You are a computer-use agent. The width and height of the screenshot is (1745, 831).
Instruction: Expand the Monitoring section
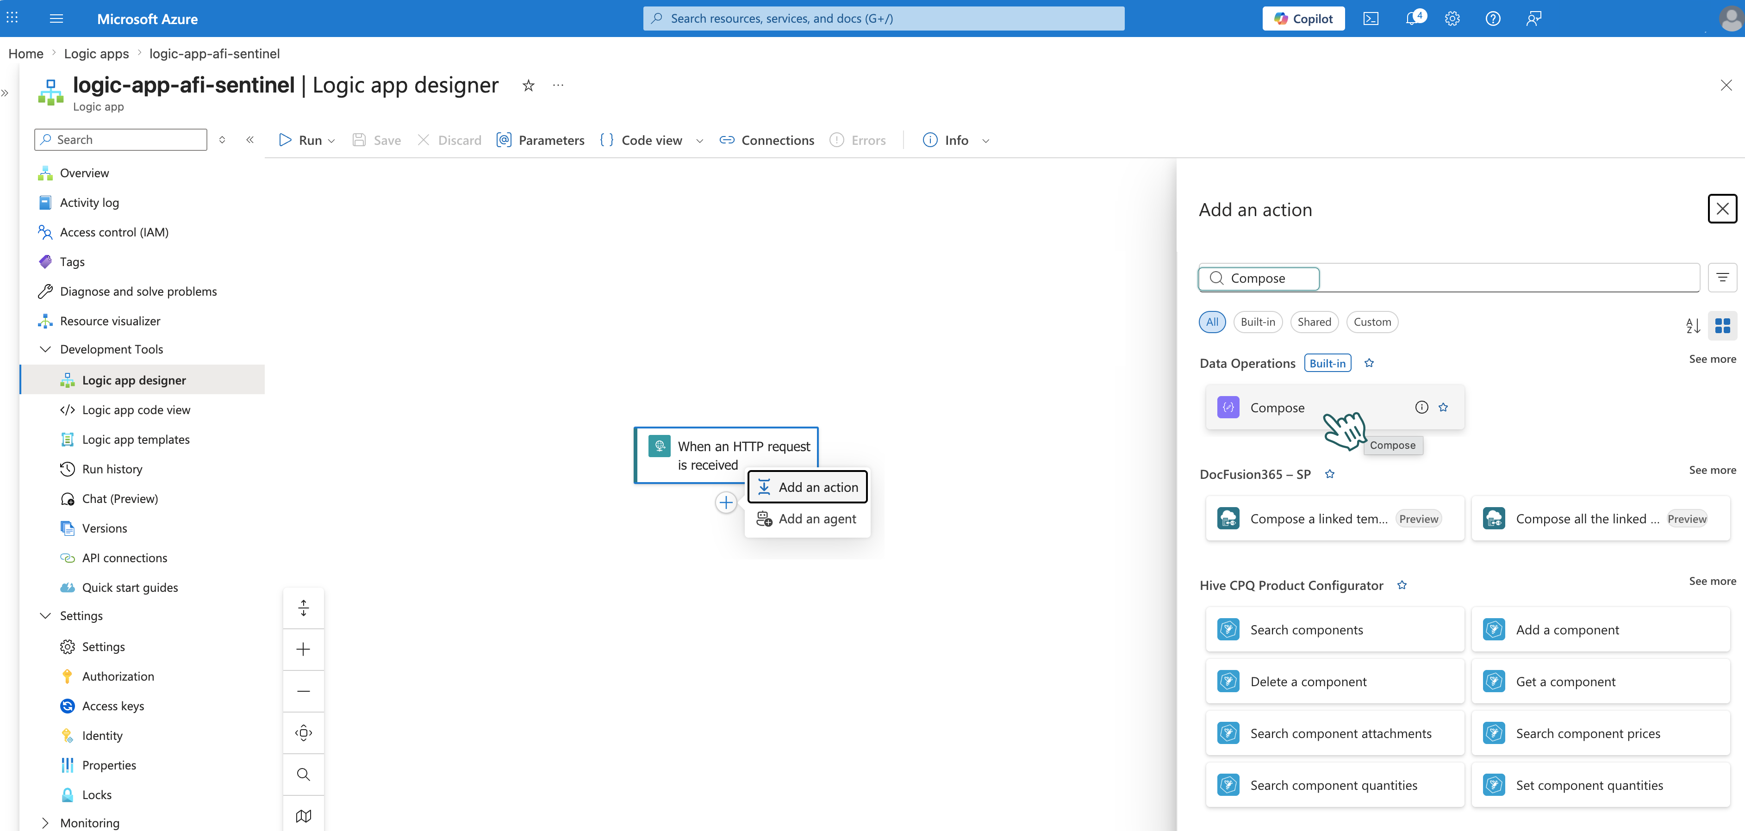(x=45, y=823)
